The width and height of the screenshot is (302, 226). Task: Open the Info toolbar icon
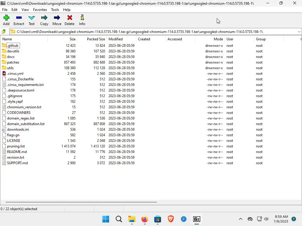click(x=82, y=17)
